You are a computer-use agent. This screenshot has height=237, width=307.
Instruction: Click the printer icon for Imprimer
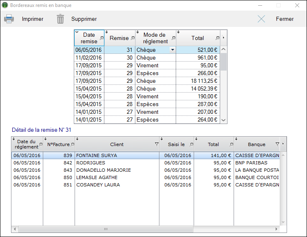tap(9, 19)
